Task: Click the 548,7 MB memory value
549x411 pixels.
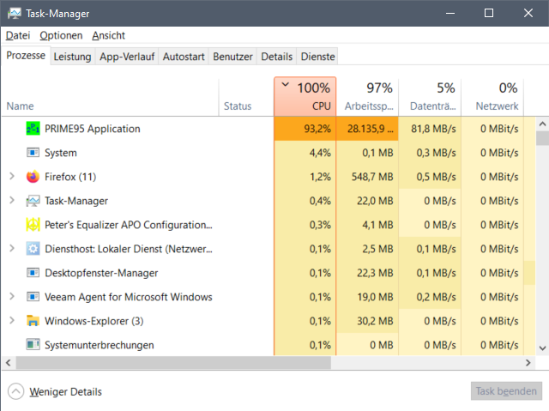Action: coord(372,177)
